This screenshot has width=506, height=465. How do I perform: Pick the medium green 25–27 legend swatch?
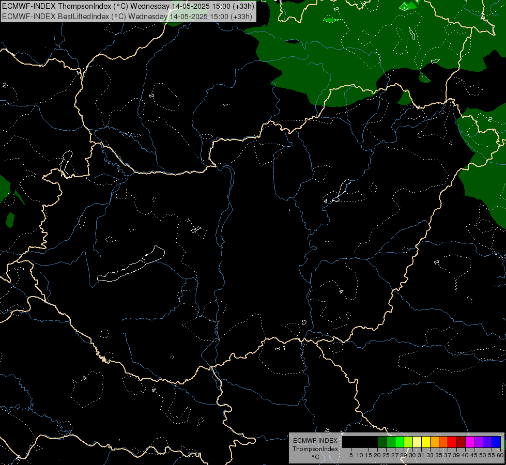click(x=391, y=442)
